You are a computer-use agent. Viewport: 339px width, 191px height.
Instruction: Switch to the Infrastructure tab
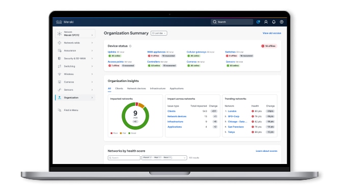point(158,89)
